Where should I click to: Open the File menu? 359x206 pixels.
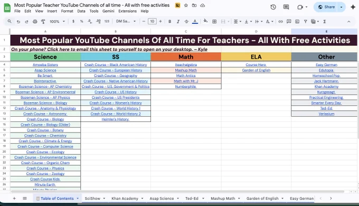click(x=17, y=11)
